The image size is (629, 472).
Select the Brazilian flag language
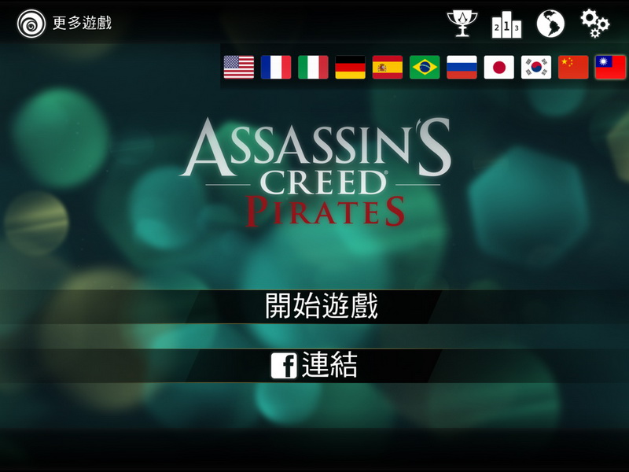425,67
